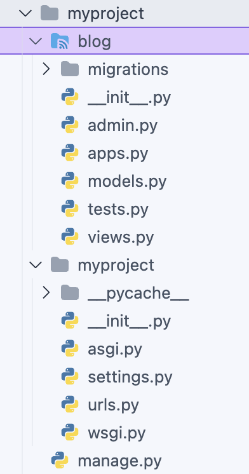Open admin.py file

pyautogui.click(x=123, y=126)
